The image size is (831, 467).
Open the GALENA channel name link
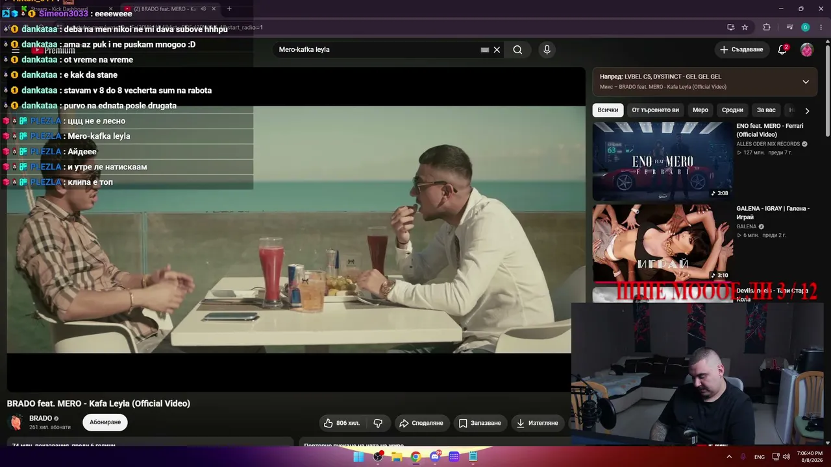coord(747,226)
